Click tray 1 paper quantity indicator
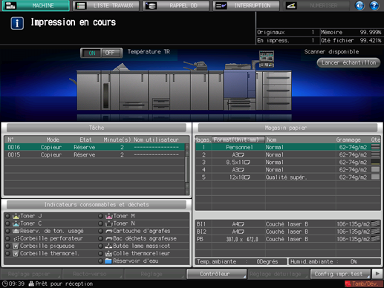Screen dimensions: 384x288 (x=375, y=147)
